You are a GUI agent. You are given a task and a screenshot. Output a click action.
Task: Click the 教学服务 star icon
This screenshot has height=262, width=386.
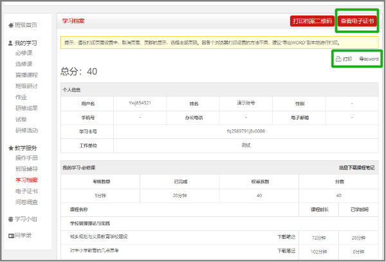10,148
